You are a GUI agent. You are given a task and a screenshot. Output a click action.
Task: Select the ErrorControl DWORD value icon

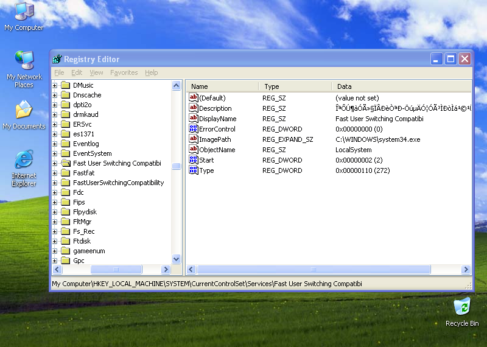pyautogui.click(x=193, y=129)
